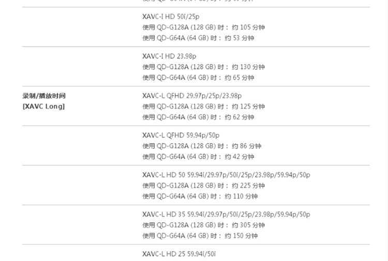
Task: Click the QD-G128A 约 305 分钟 line
Action: pyautogui.click(x=204, y=225)
